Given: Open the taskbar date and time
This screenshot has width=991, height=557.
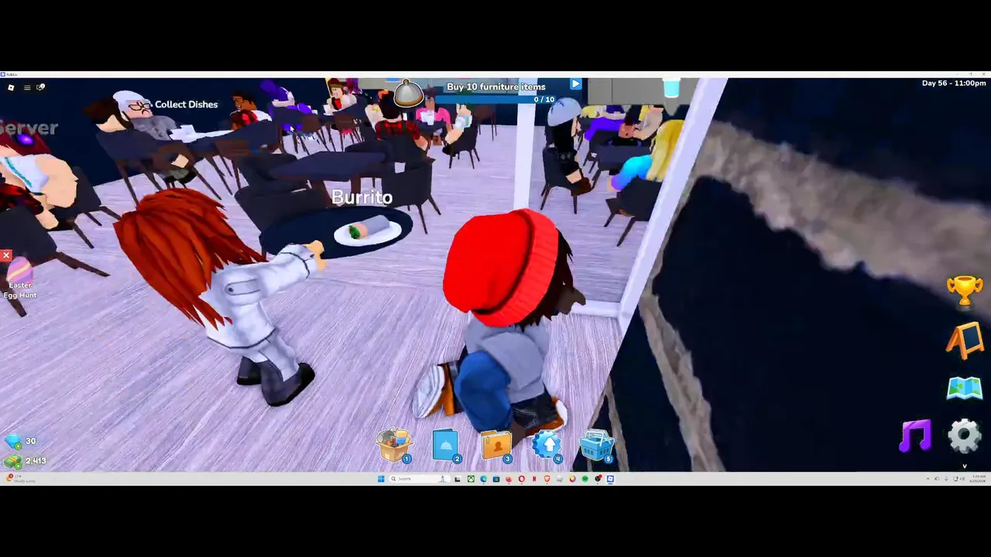Looking at the screenshot, I should pos(978,479).
